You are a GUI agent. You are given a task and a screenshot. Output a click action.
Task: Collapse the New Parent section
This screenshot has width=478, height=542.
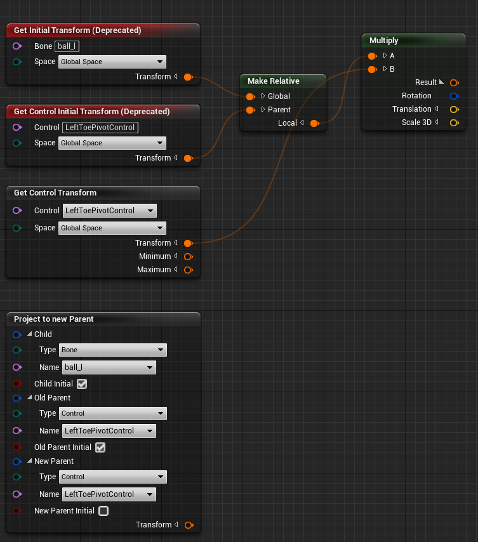click(x=30, y=461)
